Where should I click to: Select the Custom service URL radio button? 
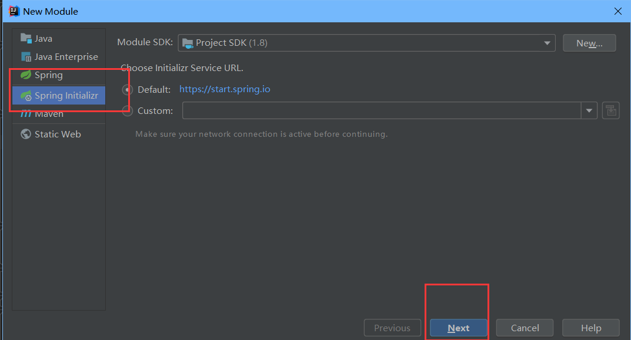[x=128, y=110]
